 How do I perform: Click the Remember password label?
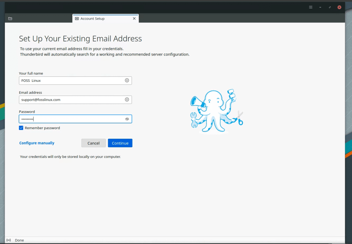click(42, 128)
